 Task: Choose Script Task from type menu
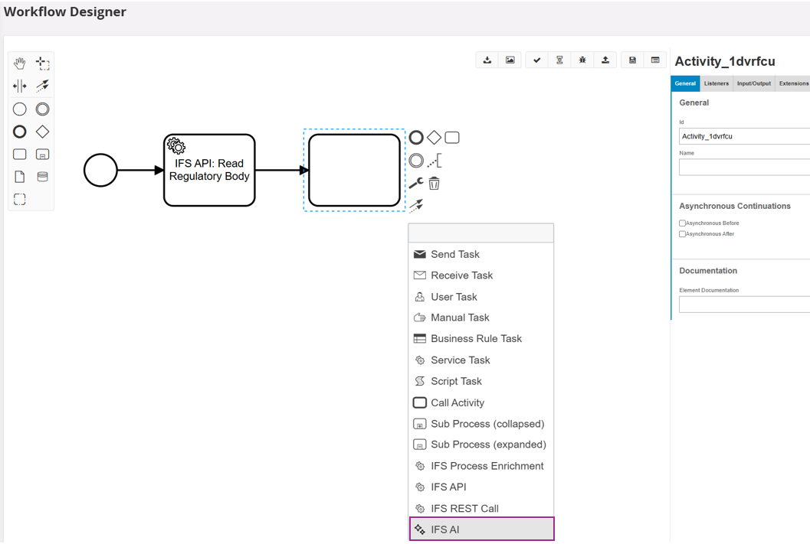coord(481,381)
